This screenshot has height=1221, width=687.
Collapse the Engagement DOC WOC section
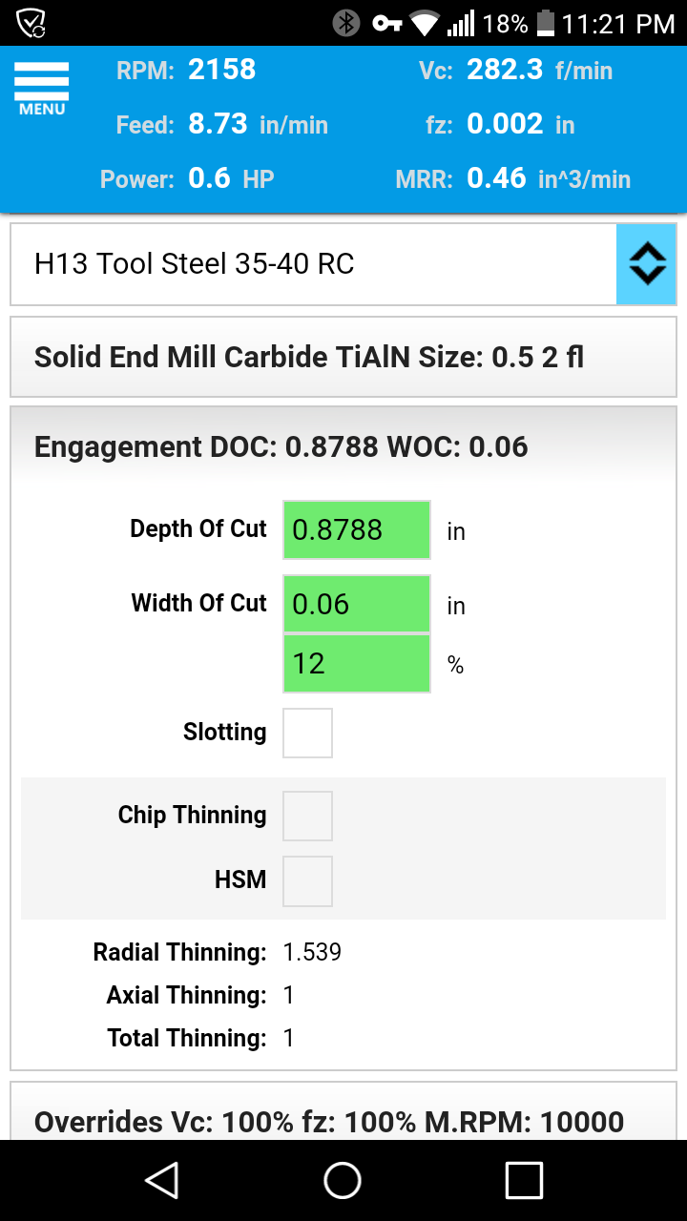[343, 446]
